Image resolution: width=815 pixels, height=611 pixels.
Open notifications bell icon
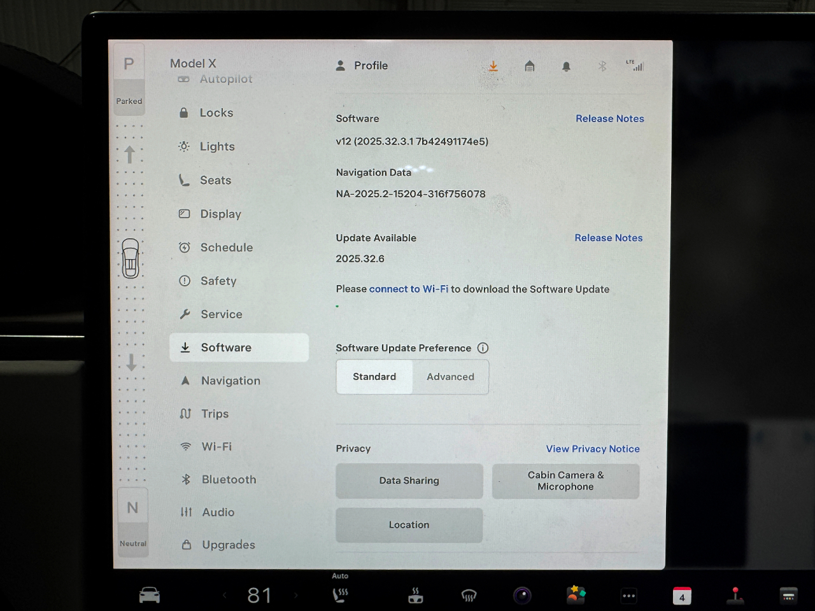tap(566, 66)
